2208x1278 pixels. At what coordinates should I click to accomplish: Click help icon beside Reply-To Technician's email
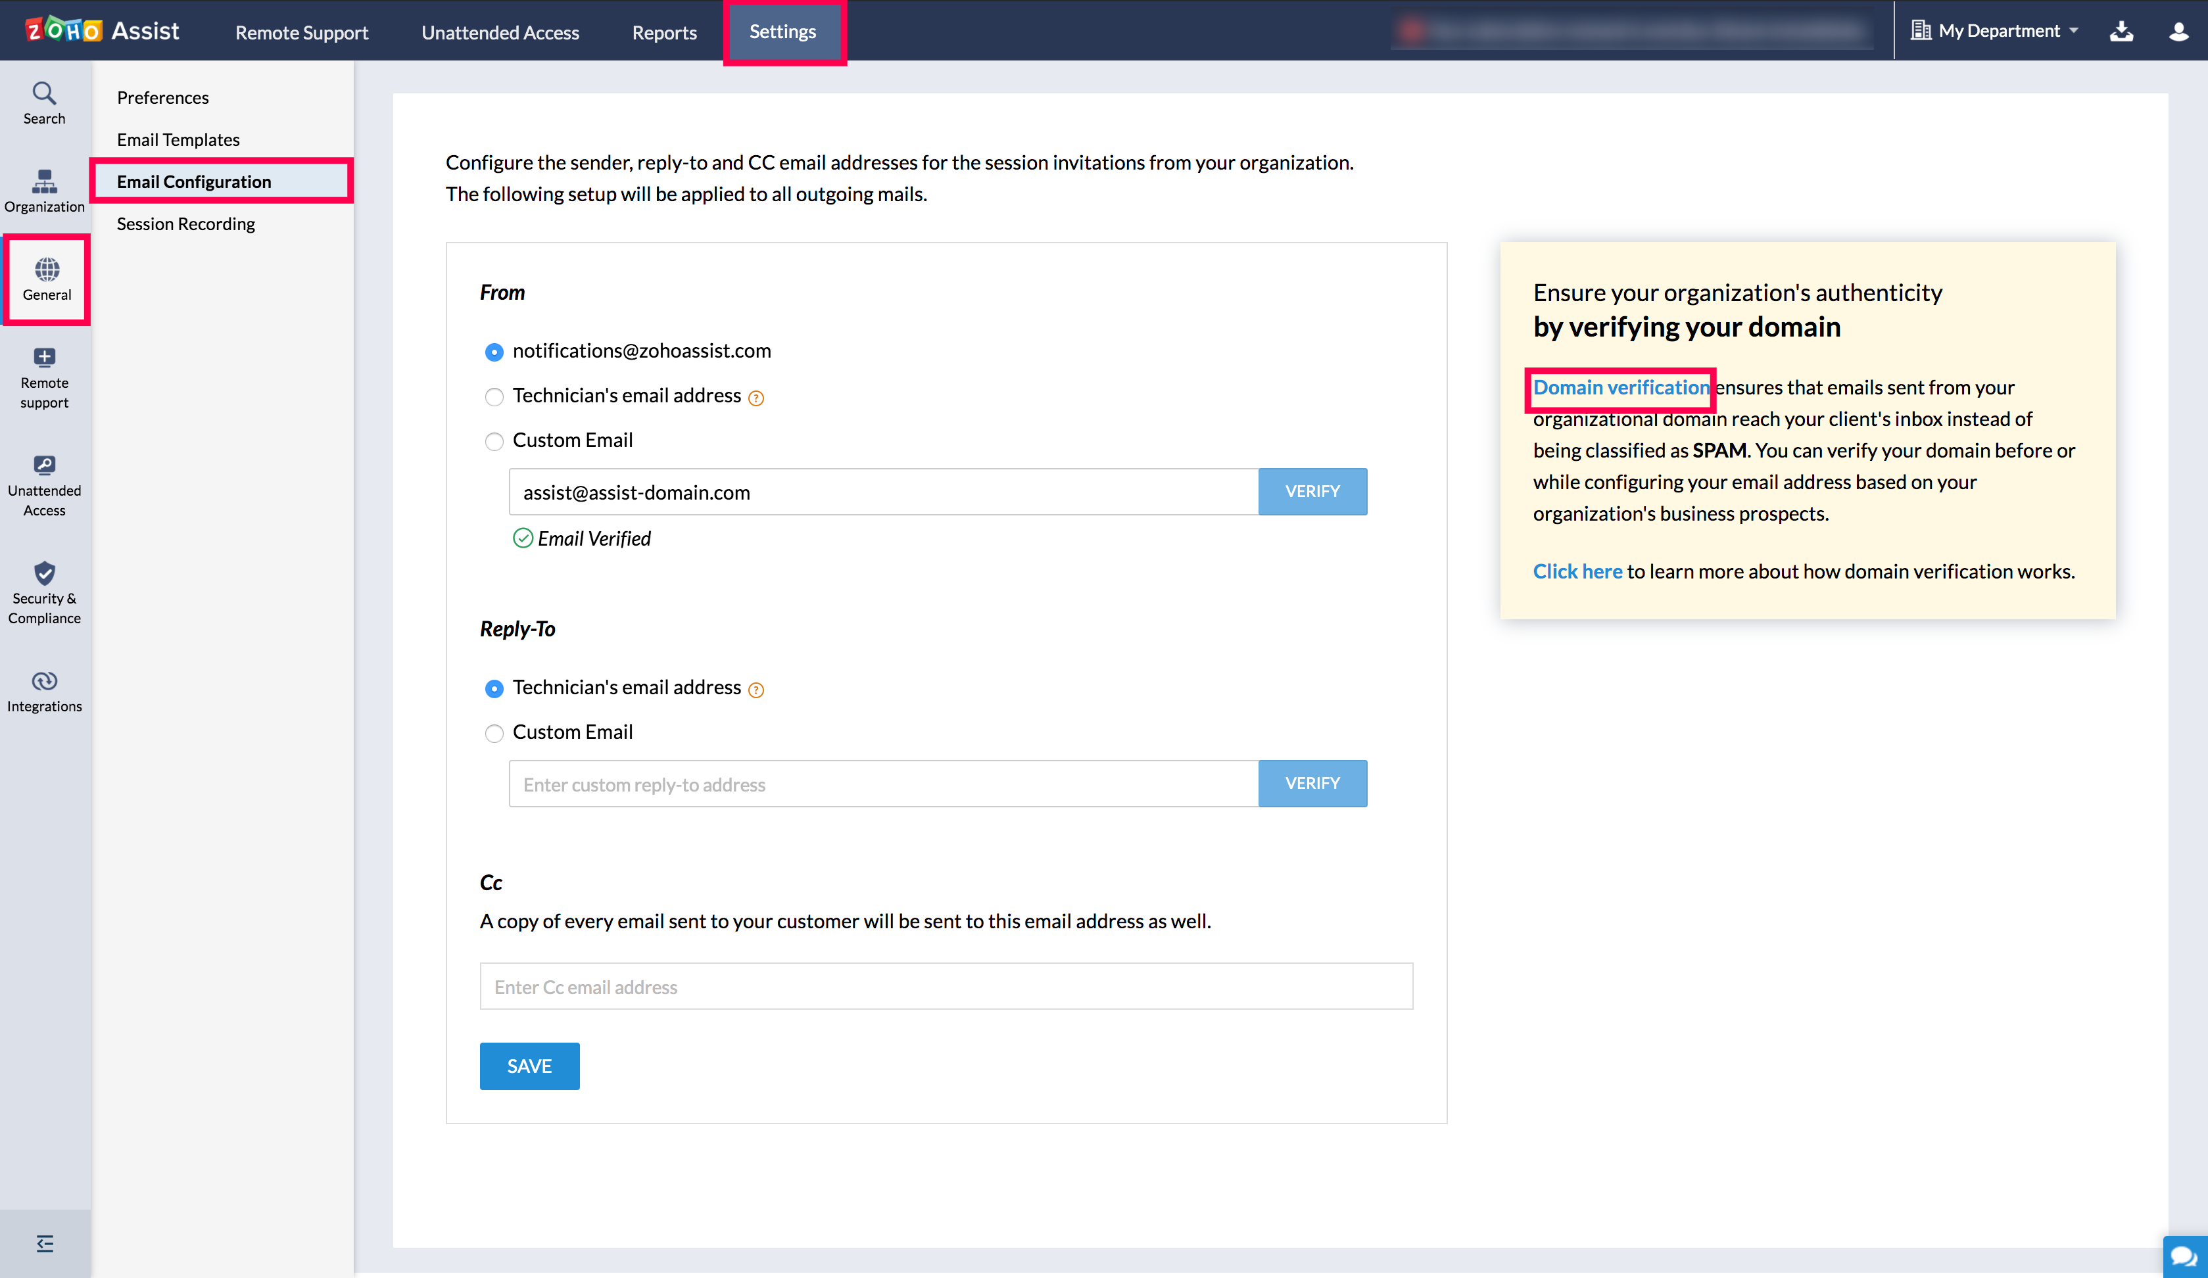[756, 690]
